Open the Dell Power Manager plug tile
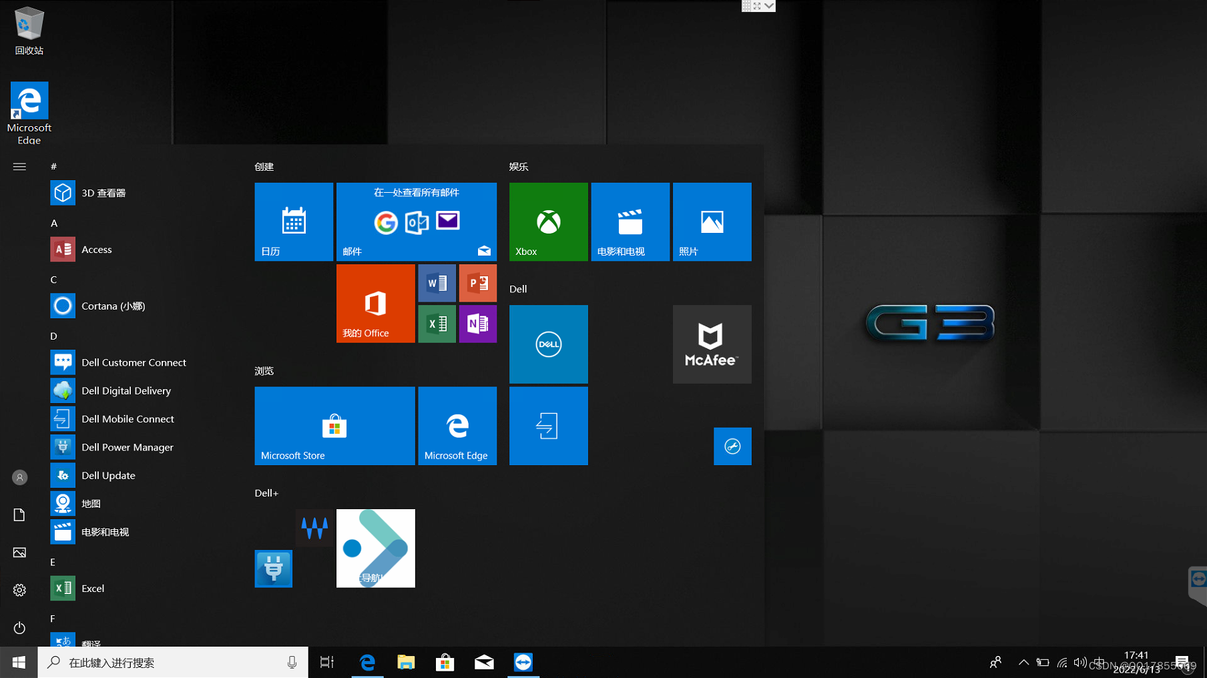Image resolution: width=1207 pixels, height=678 pixels. tap(274, 569)
